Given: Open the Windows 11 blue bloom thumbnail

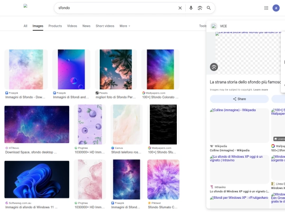Looking at the screenshot, I should pyautogui.click(x=37, y=179).
